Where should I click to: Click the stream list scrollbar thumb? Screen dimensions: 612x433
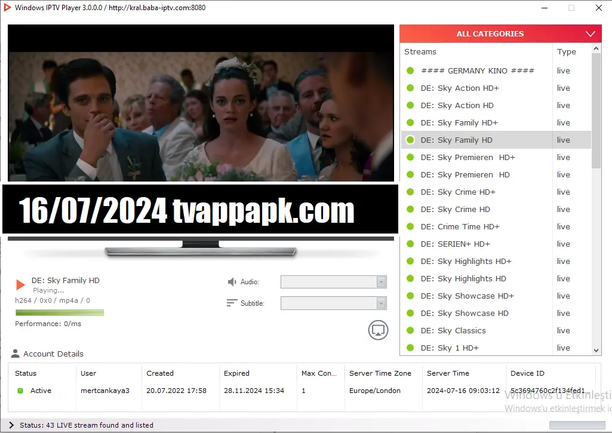[x=596, y=111]
